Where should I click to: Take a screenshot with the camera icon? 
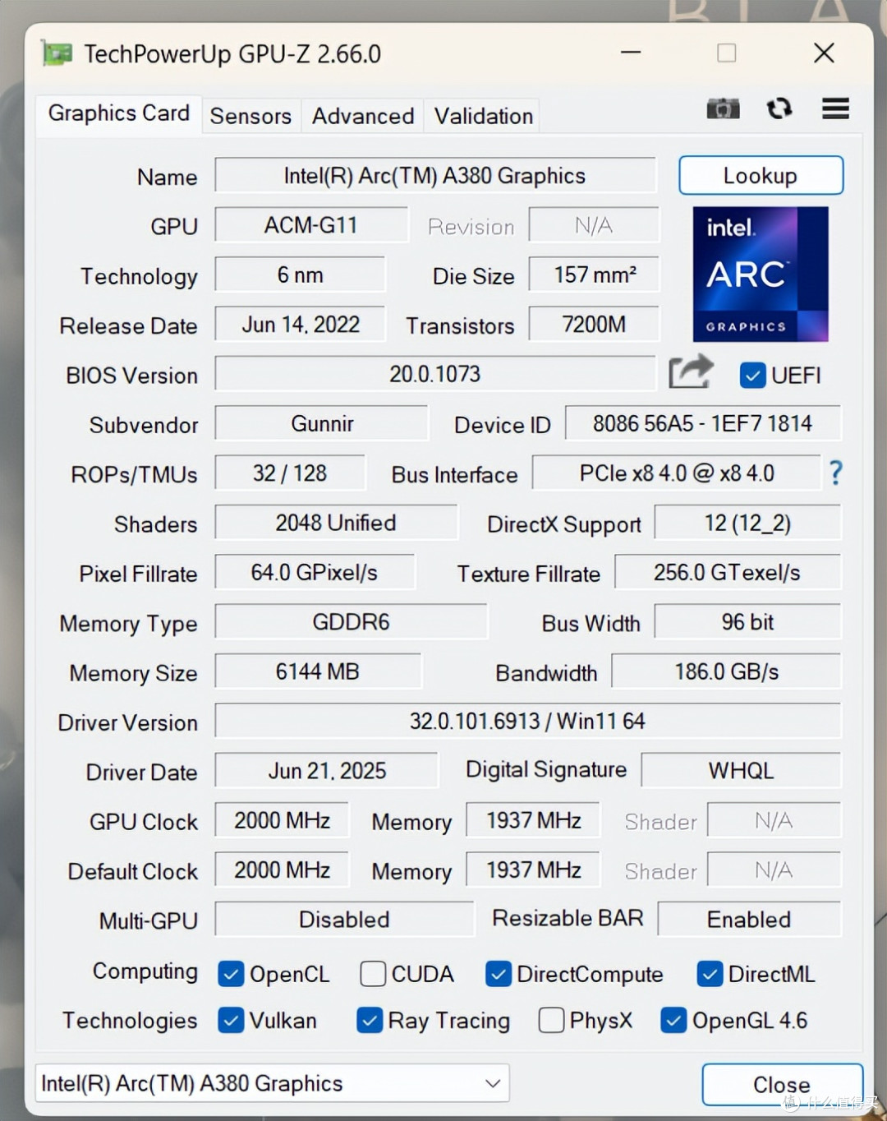[723, 108]
